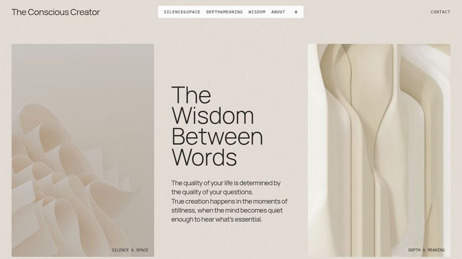Click the SILENCE & SPACE image caption
The height and width of the screenshot is (259, 462).
tap(130, 250)
